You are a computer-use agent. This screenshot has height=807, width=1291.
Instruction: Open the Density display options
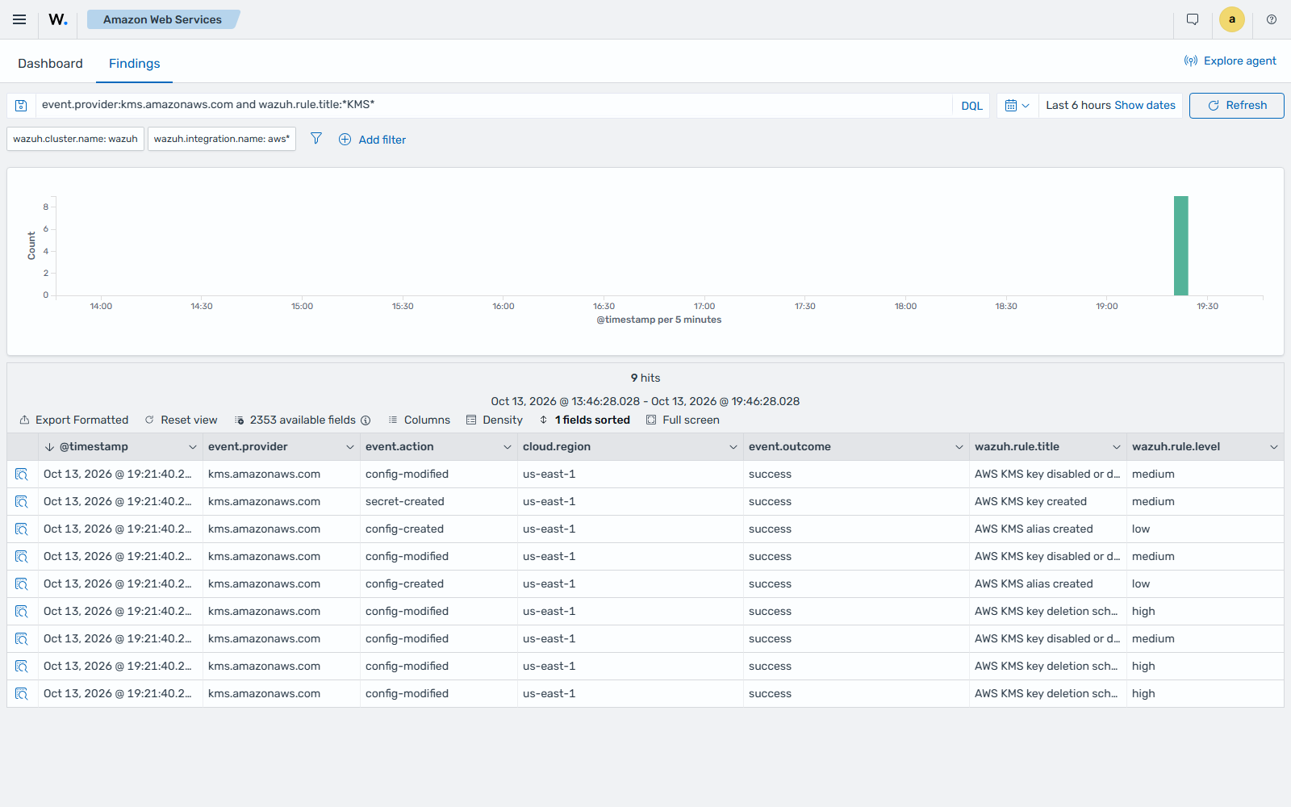[x=495, y=420]
